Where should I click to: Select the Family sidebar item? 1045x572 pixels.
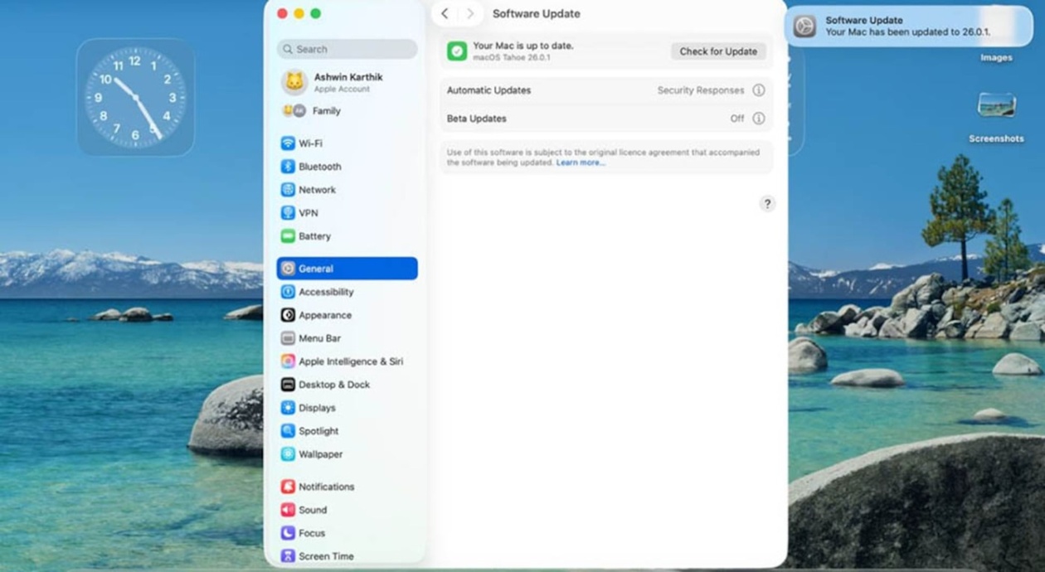(326, 111)
